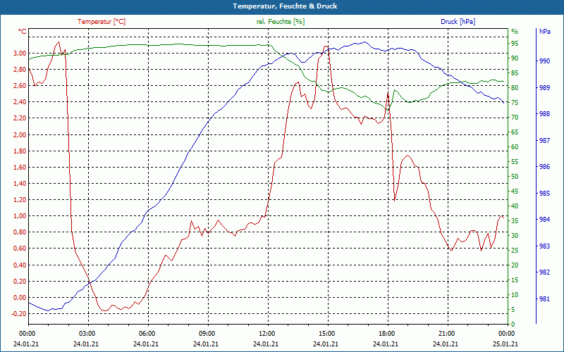The height and width of the screenshot is (352, 564).
Task: Click the '0,60' temperature axis value
Action: [19, 249]
